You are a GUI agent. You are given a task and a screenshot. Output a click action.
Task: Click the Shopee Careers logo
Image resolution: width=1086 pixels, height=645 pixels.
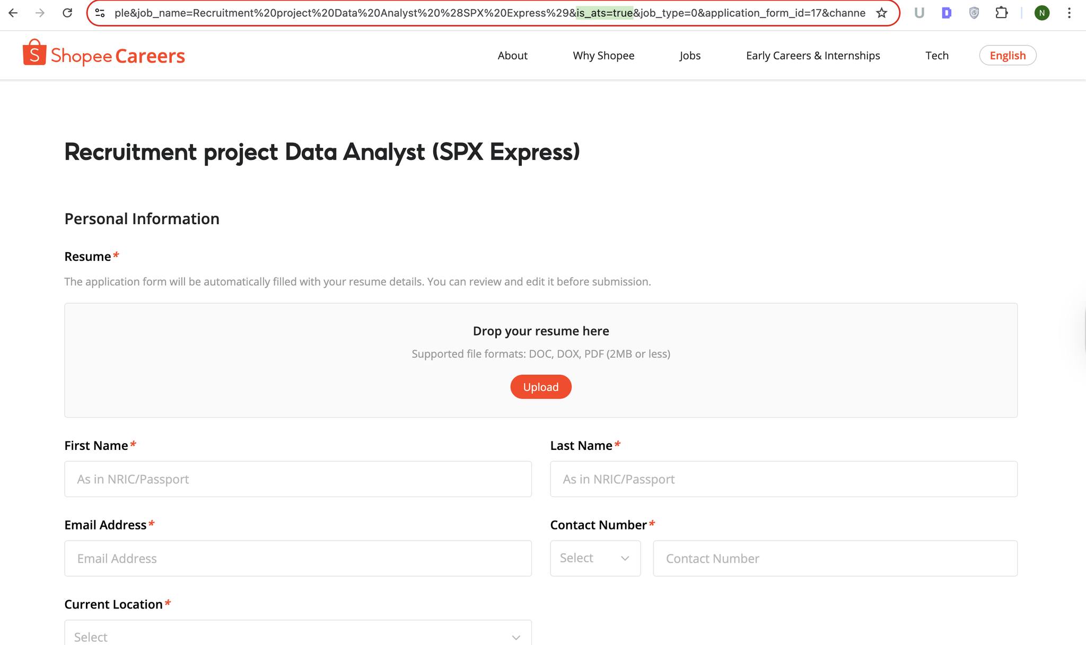click(104, 54)
